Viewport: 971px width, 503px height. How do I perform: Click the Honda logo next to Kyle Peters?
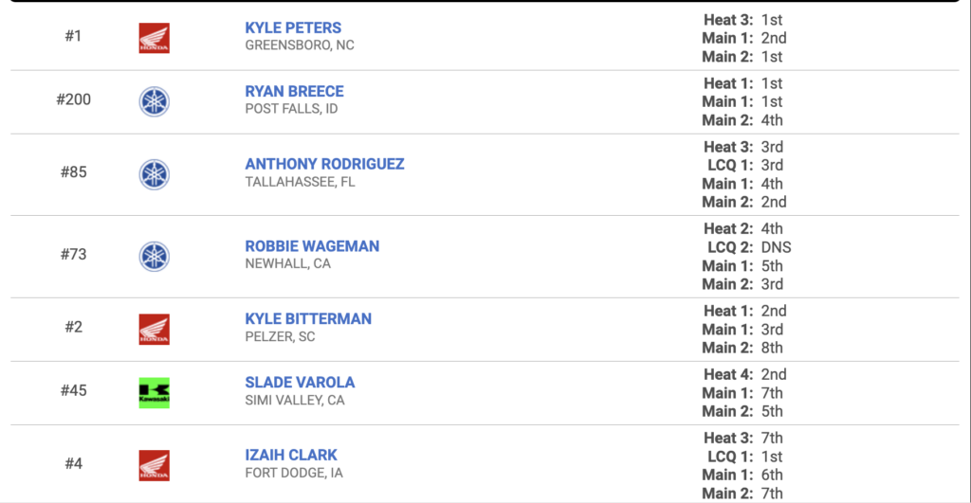155,38
